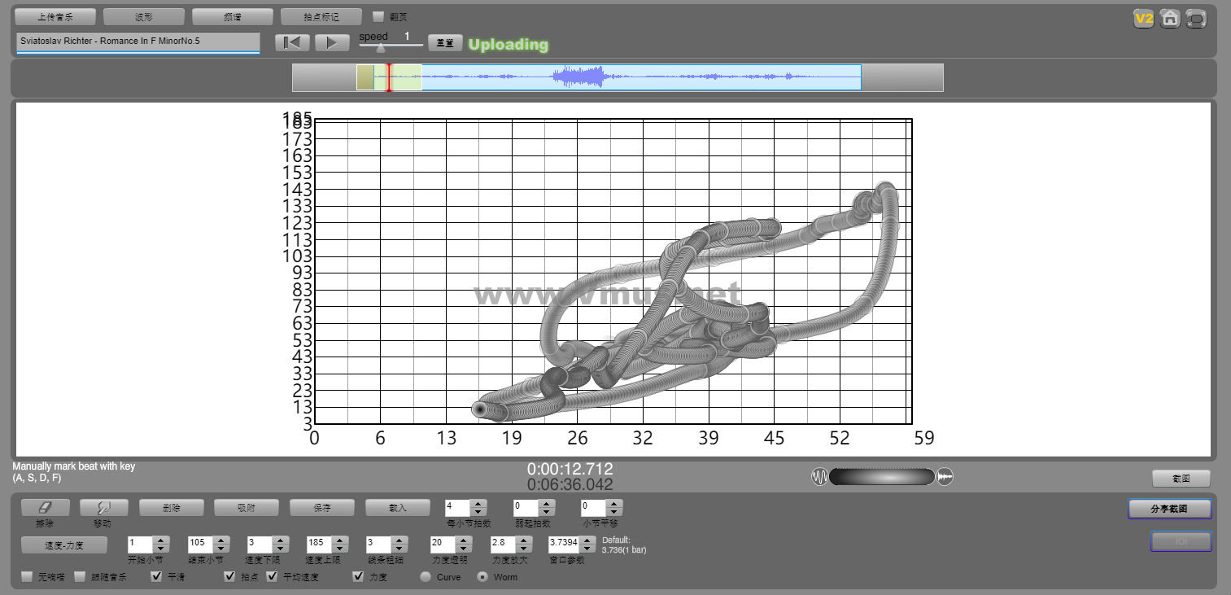Click the V2 version icon

click(1144, 19)
